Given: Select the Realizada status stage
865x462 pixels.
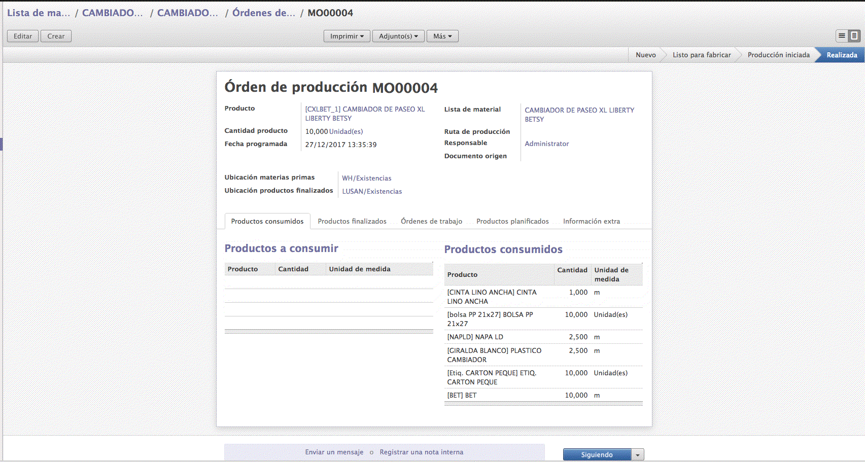Looking at the screenshot, I should [x=841, y=55].
